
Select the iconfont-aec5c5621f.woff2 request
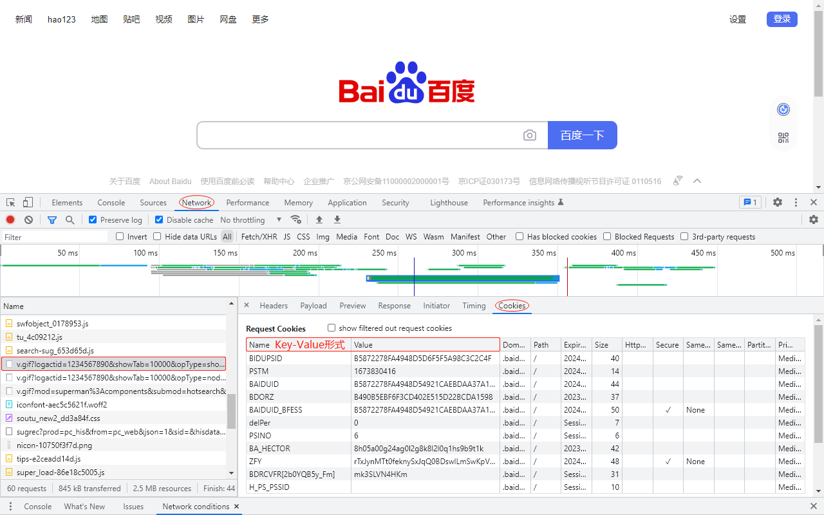coord(113,405)
